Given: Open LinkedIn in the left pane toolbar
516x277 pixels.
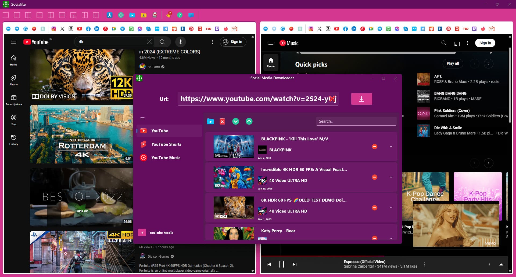Looking at the screenshot, I should click(x=97, y=29).
